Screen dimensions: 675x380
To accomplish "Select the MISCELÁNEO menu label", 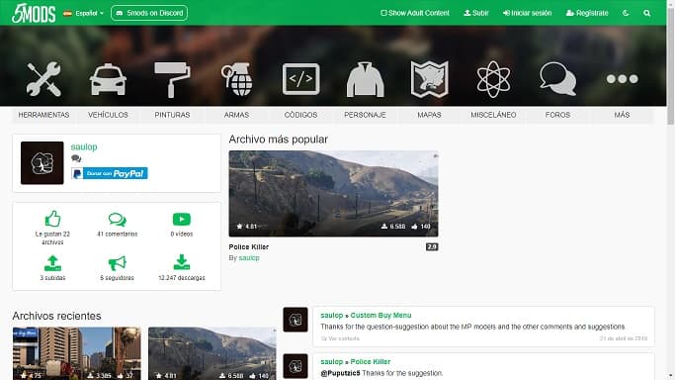I will tap(493, 115).
